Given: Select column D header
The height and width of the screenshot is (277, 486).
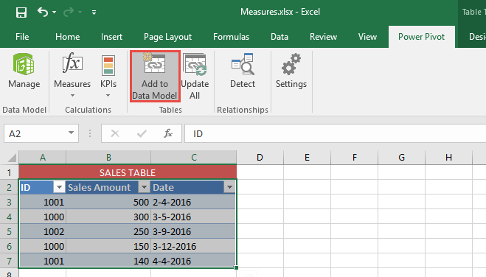Looking at the screenshot, I should click(x=260, y=158).
